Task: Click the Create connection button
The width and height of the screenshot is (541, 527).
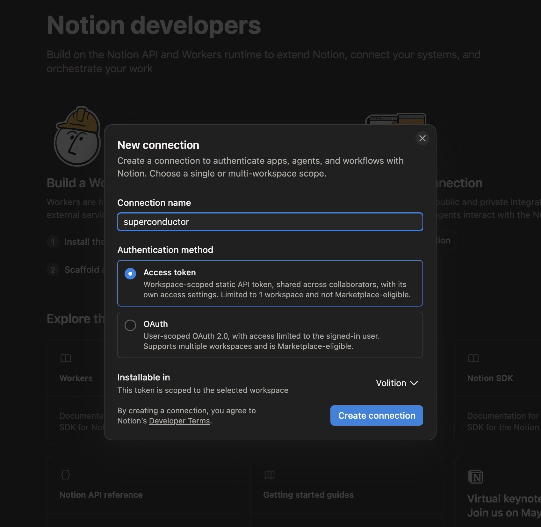Action: (377, 415)
